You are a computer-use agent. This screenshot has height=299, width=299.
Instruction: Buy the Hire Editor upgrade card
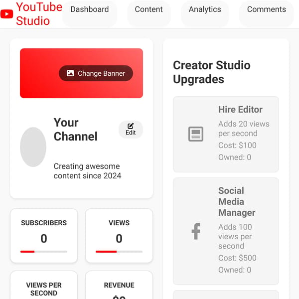pyautogui.click(x=226, y=134)
